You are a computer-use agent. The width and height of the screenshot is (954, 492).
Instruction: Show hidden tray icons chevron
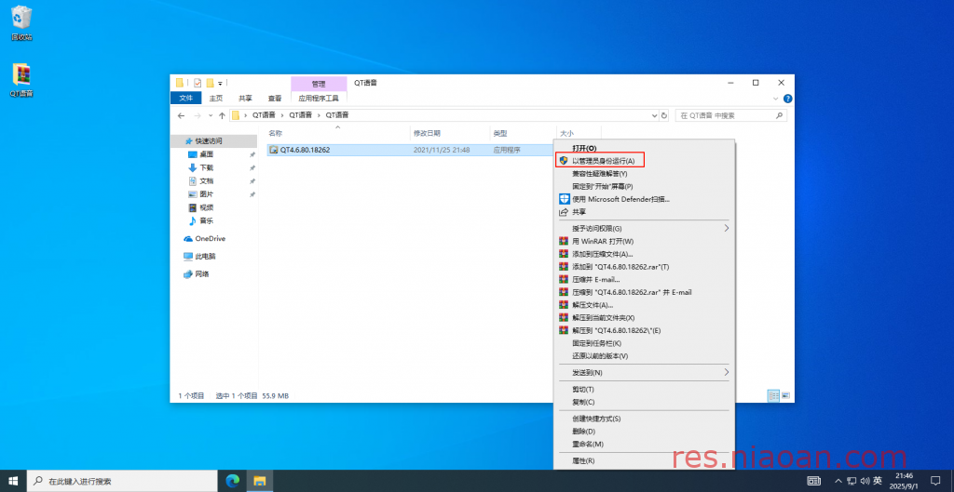pos(839,481)
